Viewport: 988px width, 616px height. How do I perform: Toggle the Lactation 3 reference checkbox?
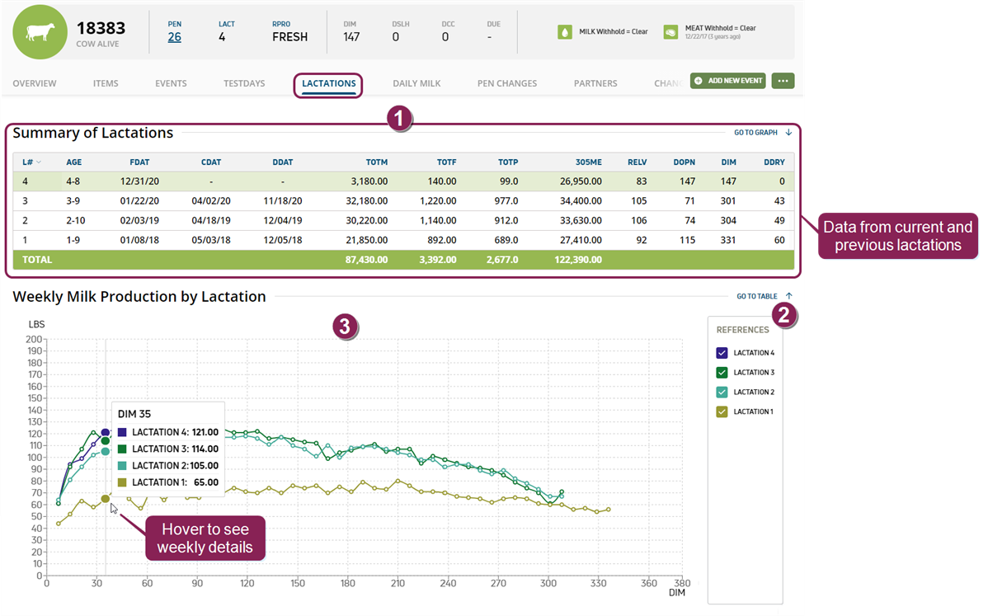click(x=722, y=373)
